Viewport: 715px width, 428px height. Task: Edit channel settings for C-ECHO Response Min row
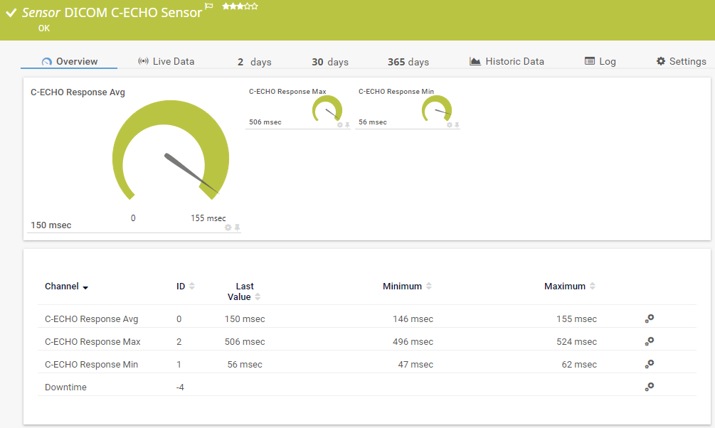point(649,364)
